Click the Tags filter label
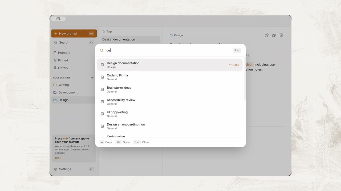 (x=107, y=31)
